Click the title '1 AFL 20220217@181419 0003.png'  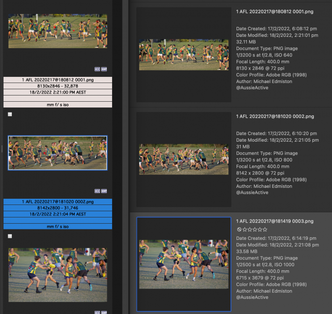[274, 221]
